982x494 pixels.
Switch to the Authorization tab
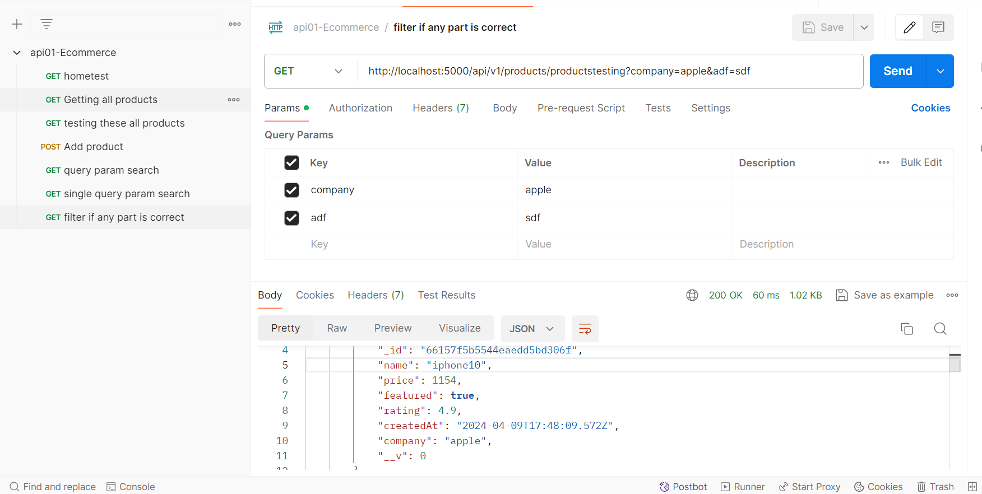360,108
